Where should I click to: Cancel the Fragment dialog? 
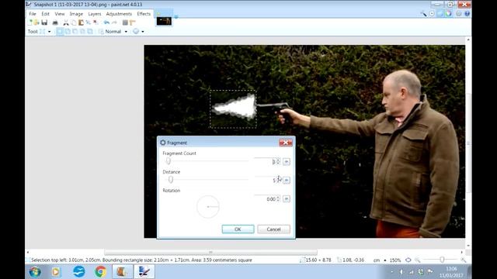coord(273,229)
